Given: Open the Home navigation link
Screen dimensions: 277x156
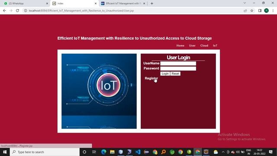Looking at the screenshot, I should tap(180, 45).
